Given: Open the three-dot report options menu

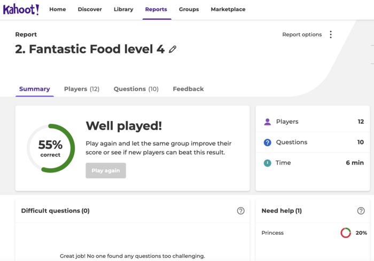Looking at the screenshot, I should point(331,35).
